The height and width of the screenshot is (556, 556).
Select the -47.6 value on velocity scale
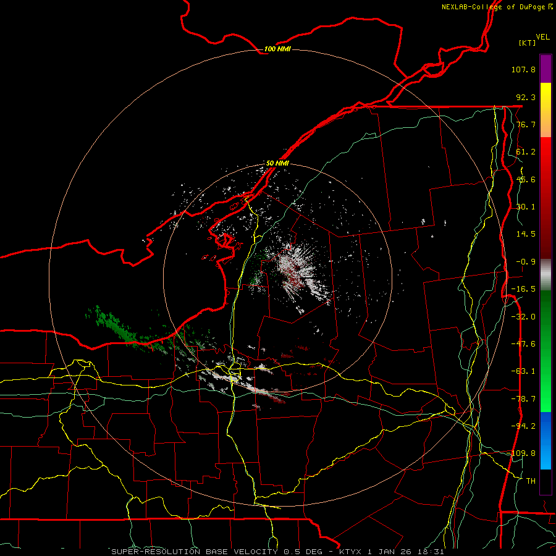[523, 344]
